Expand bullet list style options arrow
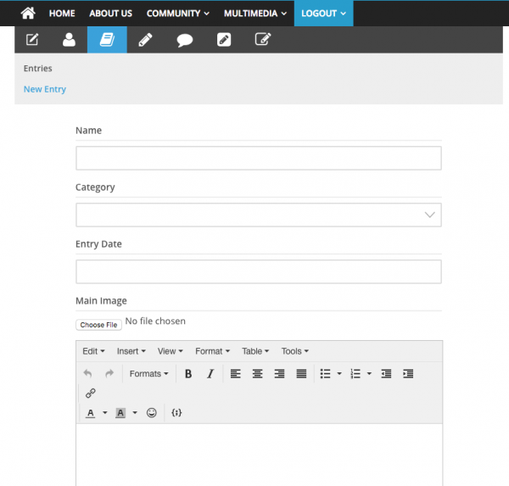The image size is (509, 486). (339, 374)
